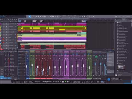The height and width of the screenshot is (99, 132).
Task: Click the blue info notification icon
Action: click(x=109, y=79)
